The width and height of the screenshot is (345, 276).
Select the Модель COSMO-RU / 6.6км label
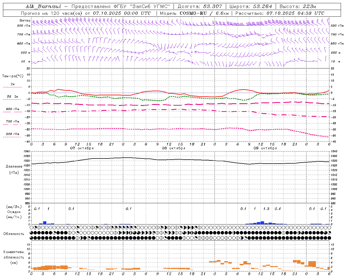click(x=194, y=13)
